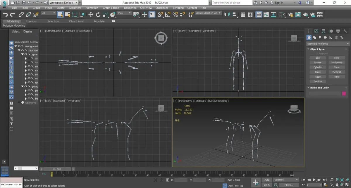Screen dimensions: 351x188
Task: Choose the Select Object tool
Action: pos(60,14)
